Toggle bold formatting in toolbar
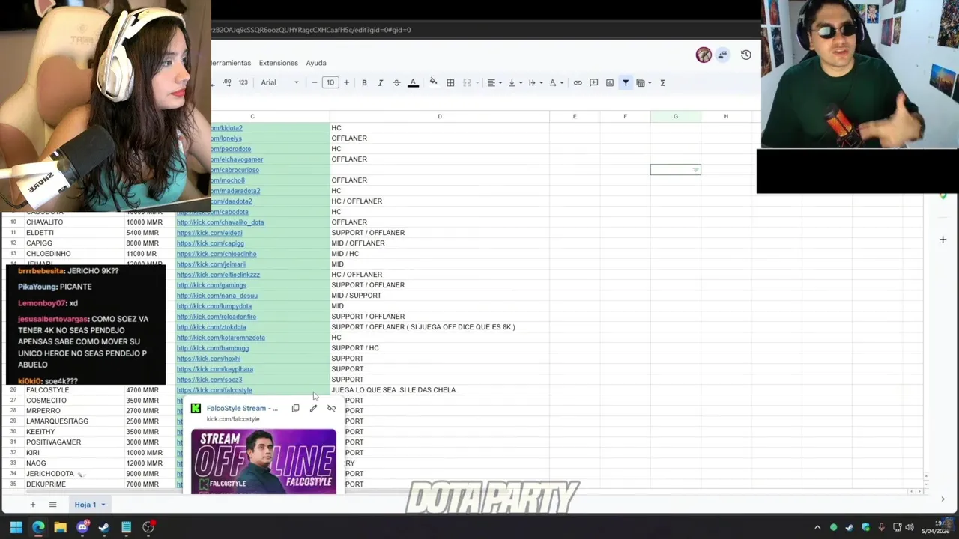Screen dimensions: 959x539 click(x=364, y=83)
